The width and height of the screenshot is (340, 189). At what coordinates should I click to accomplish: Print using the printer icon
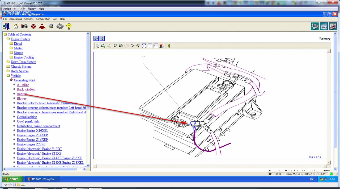pyautogui.click(x=51, y=26)
